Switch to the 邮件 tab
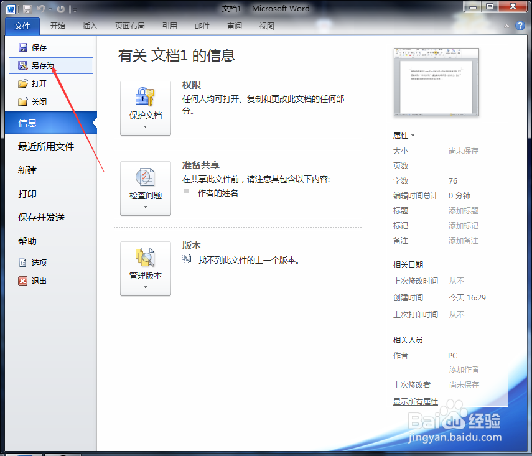The width and height of the screenshot is (532, 456). point(202,26)
